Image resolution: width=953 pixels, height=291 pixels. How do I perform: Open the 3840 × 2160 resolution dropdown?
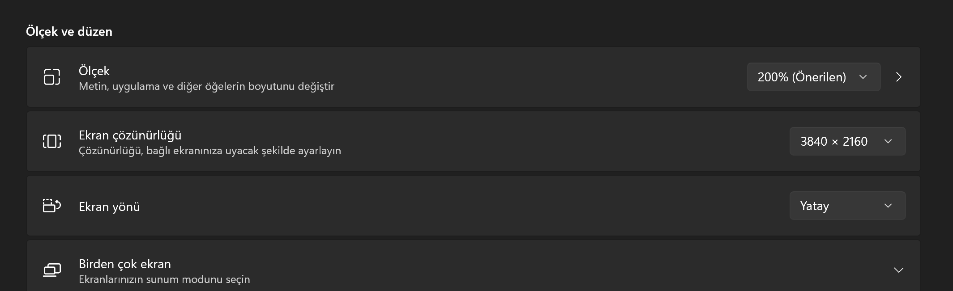(x=834, y=141)
